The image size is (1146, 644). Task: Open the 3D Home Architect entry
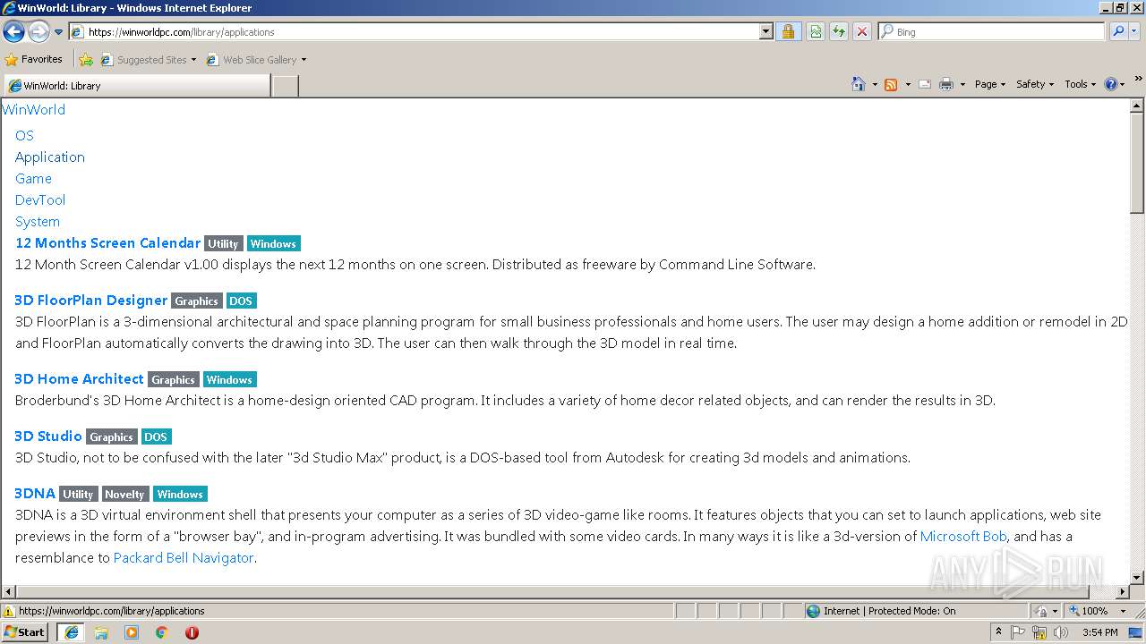[x=79, y=379]
